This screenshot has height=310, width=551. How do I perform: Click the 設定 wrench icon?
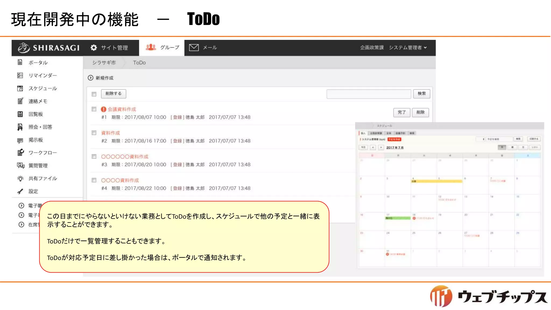(20, 191)
